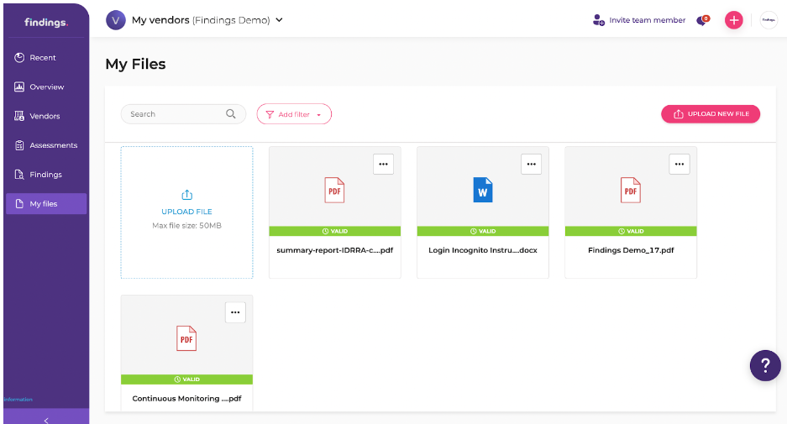Click the PDF icon for Findings Demo_17

coord(630,191)
